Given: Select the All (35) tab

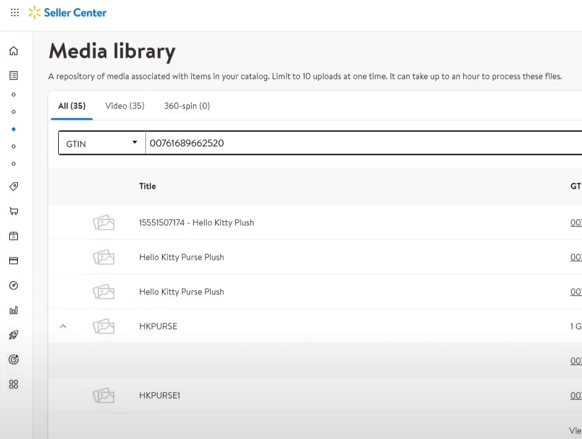Looking at the screenshot, I should 72,106.
